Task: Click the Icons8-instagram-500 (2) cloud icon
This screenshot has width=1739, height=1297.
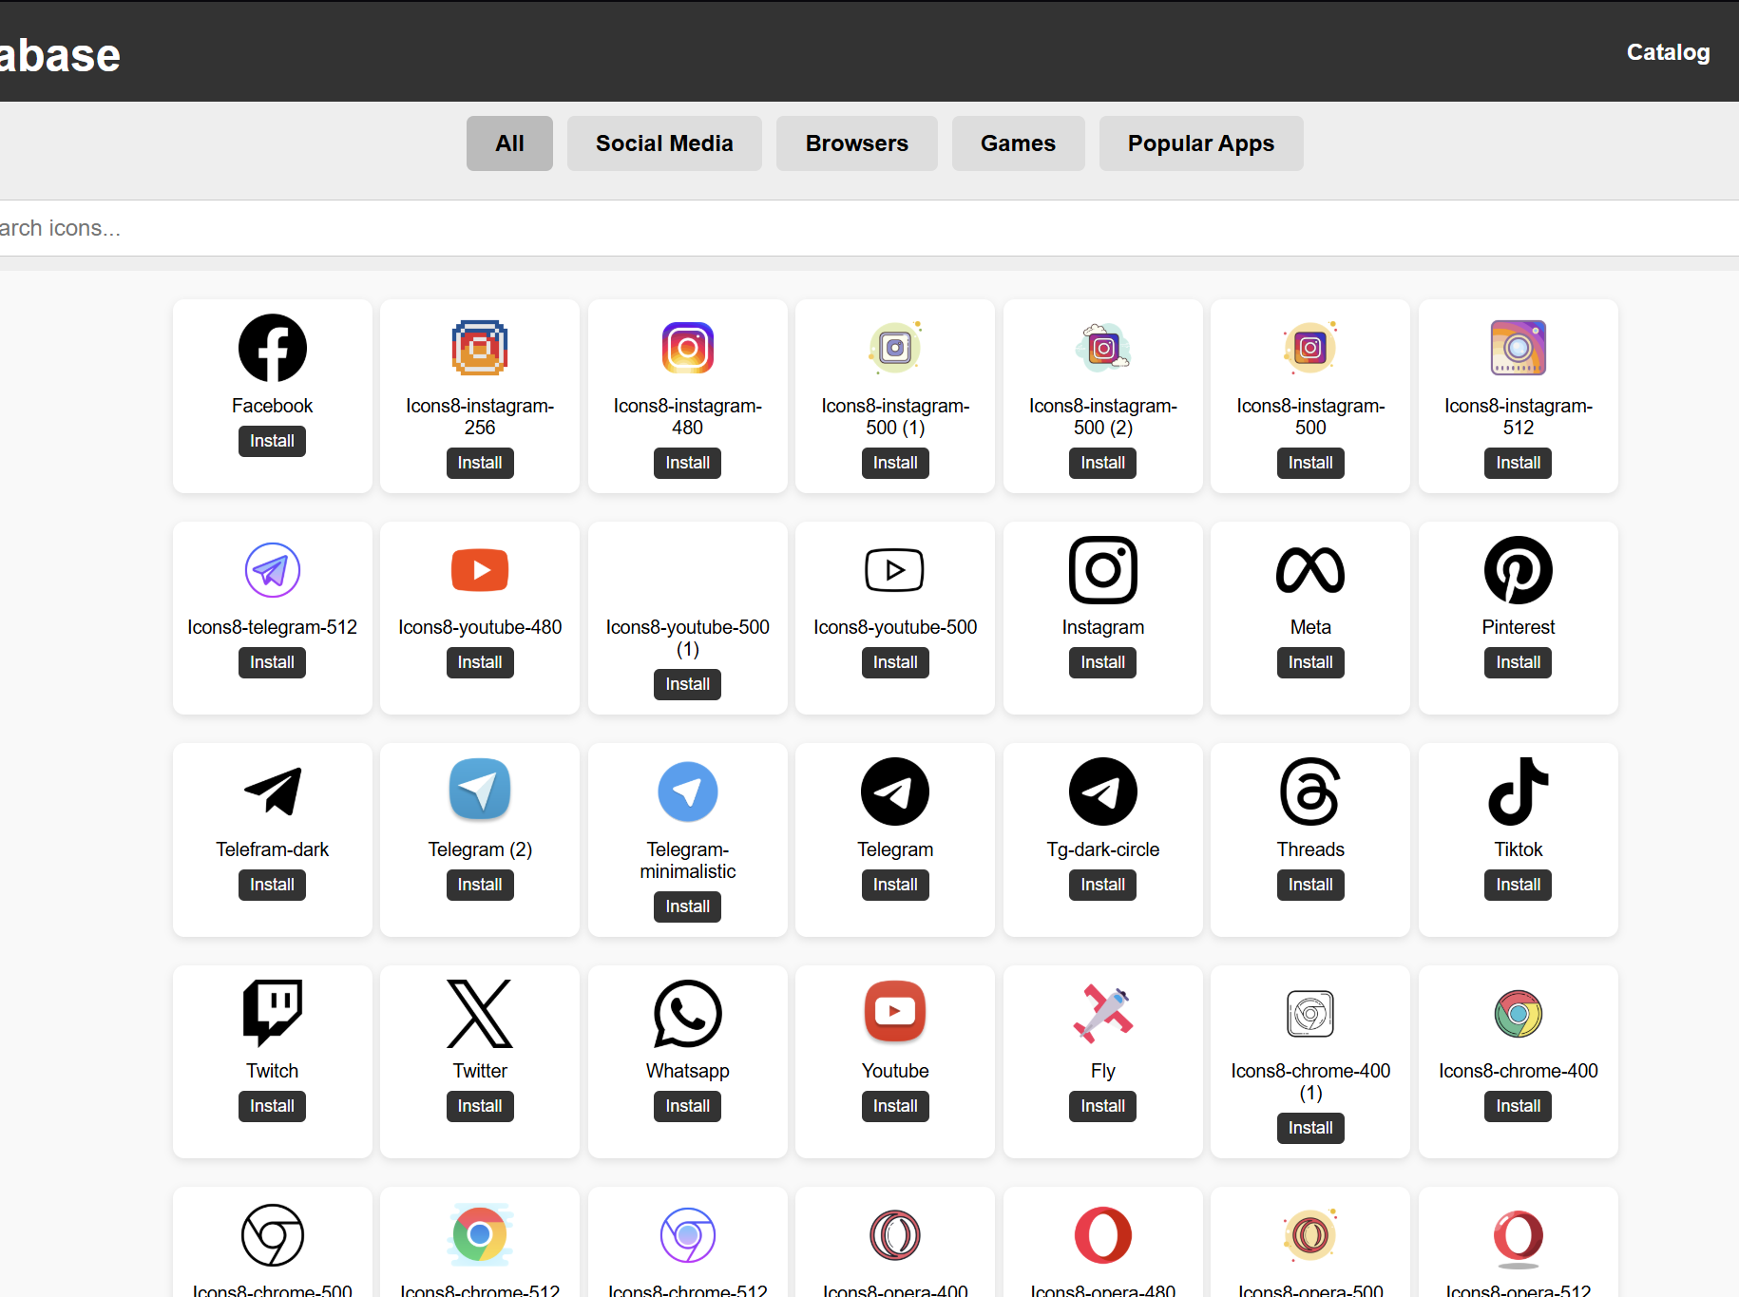Action: click(1102, 348)
